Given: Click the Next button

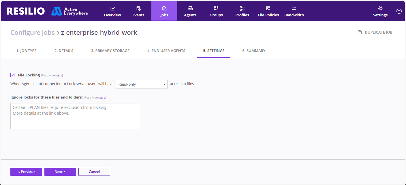Looking at the screenshot, I should click(x=60, y=172).
